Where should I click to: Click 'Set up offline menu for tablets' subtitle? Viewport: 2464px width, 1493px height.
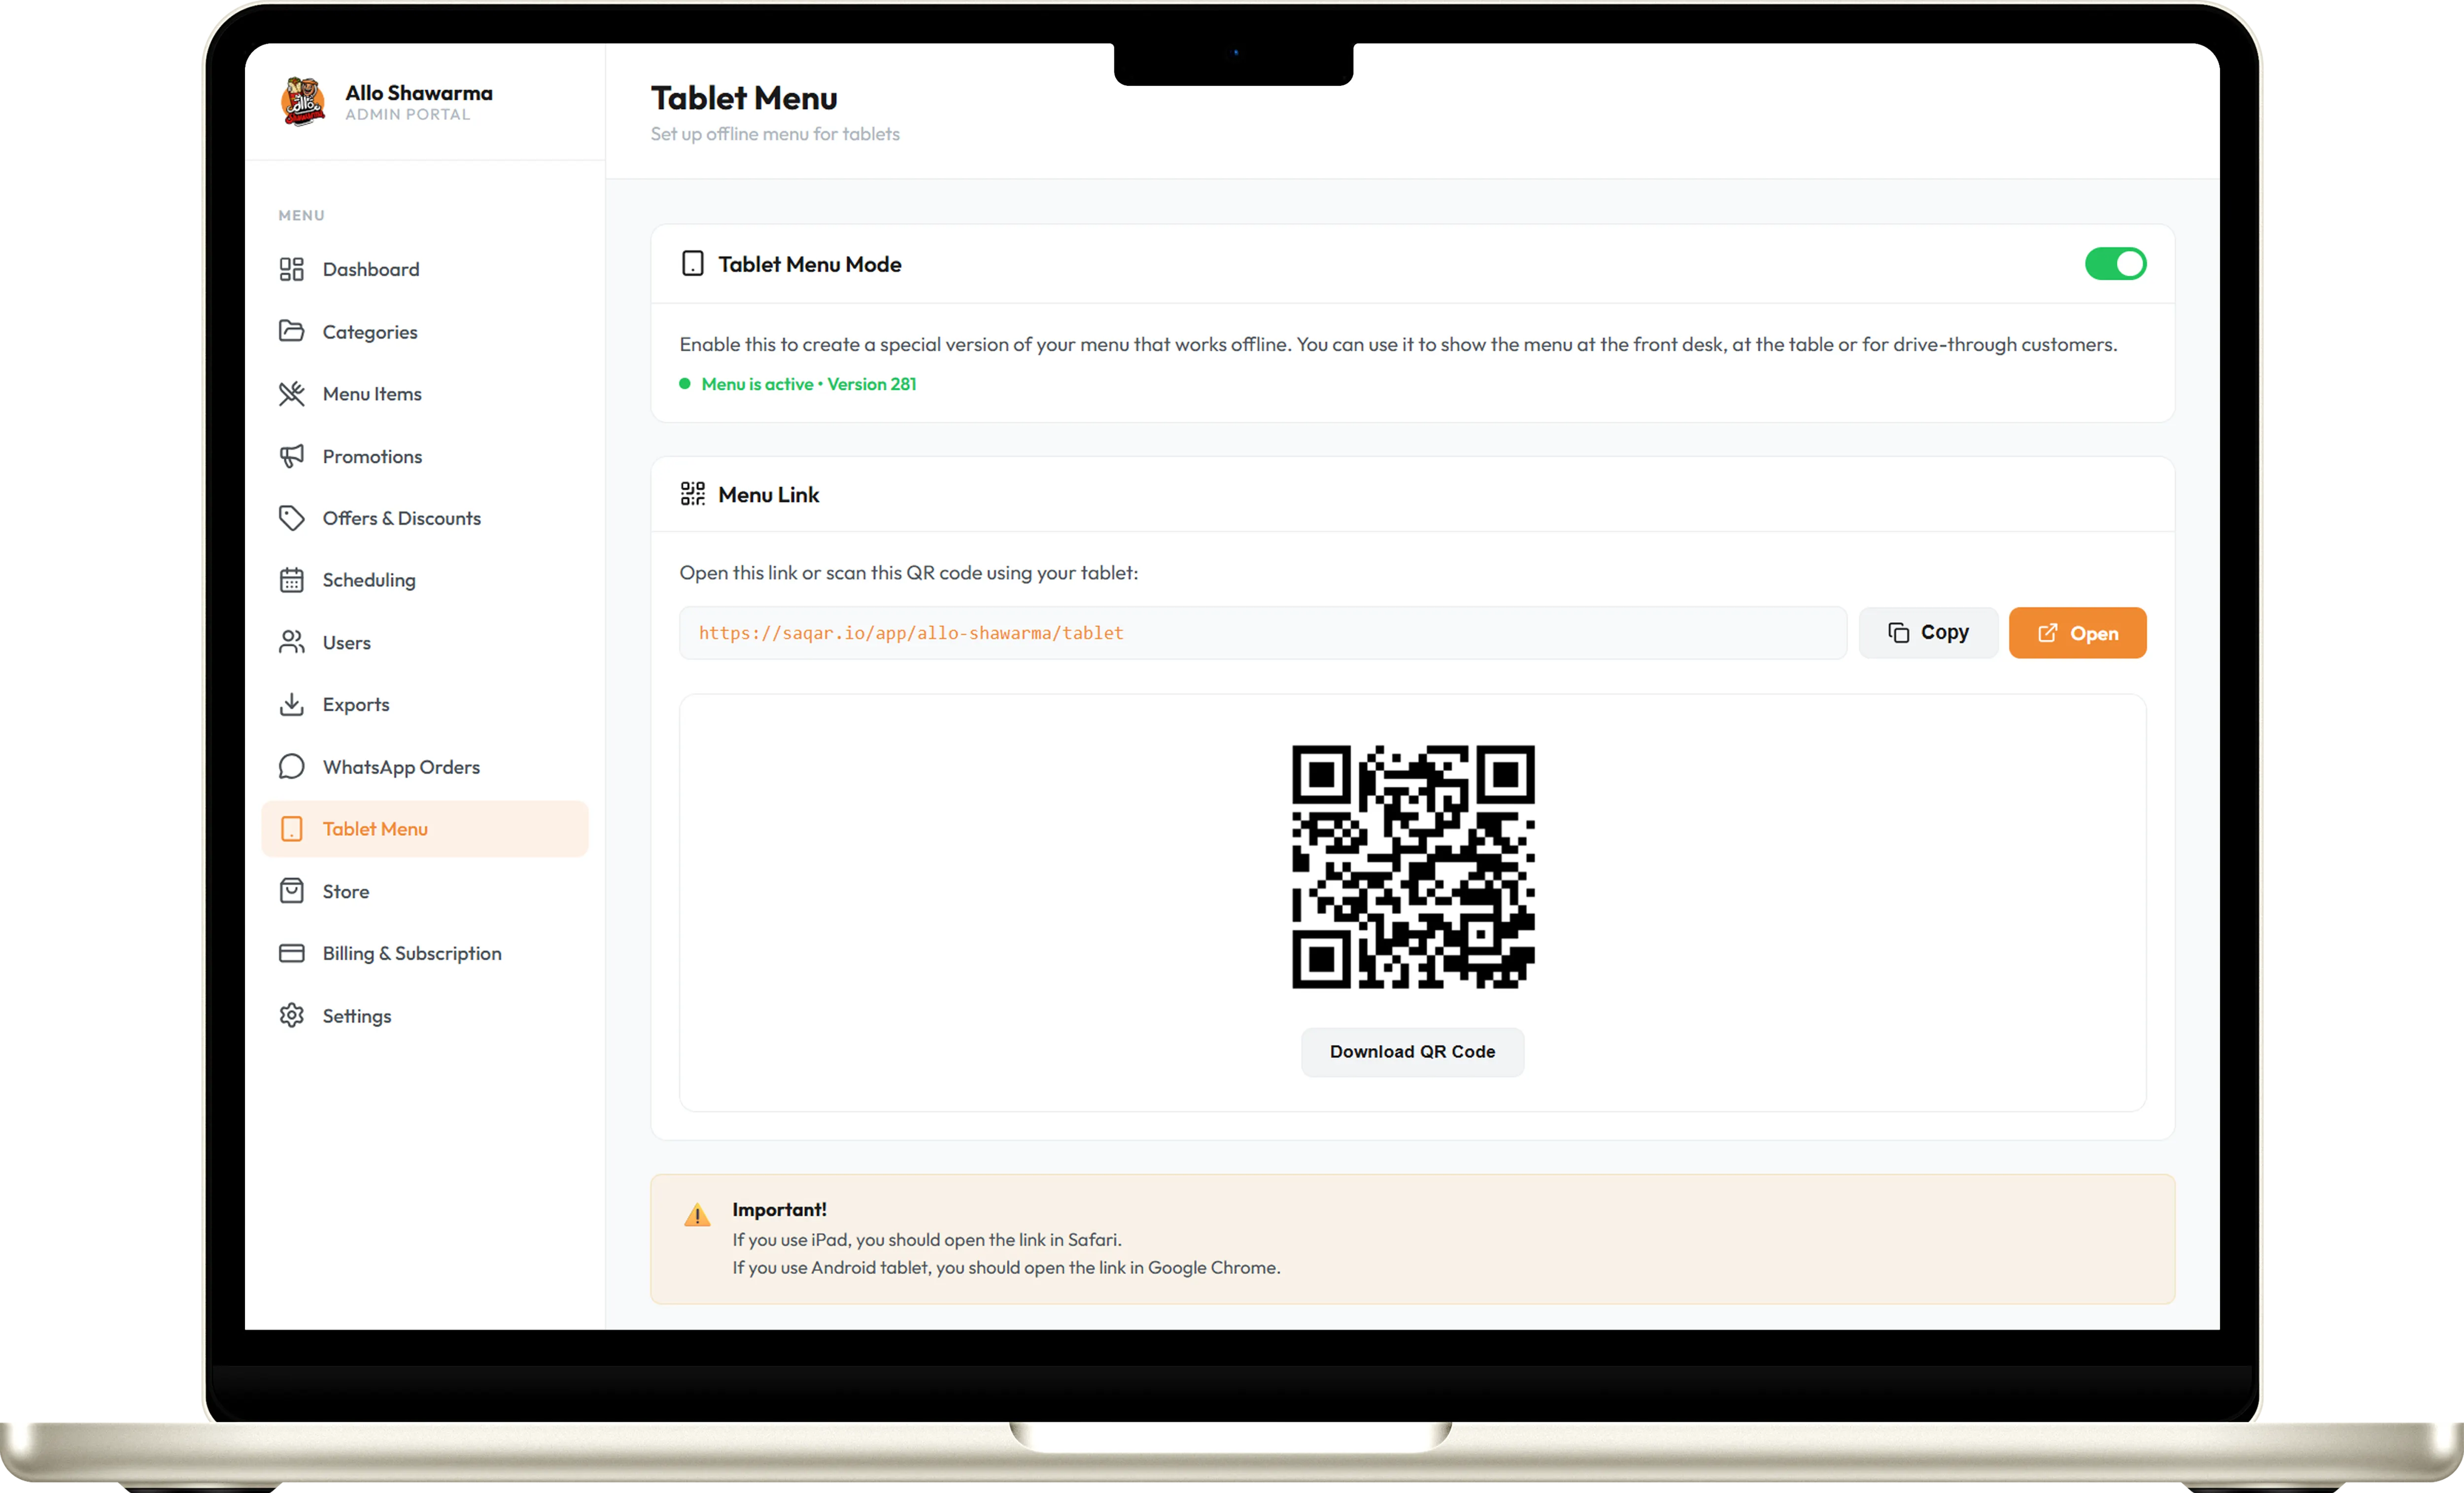pos(775,134)
